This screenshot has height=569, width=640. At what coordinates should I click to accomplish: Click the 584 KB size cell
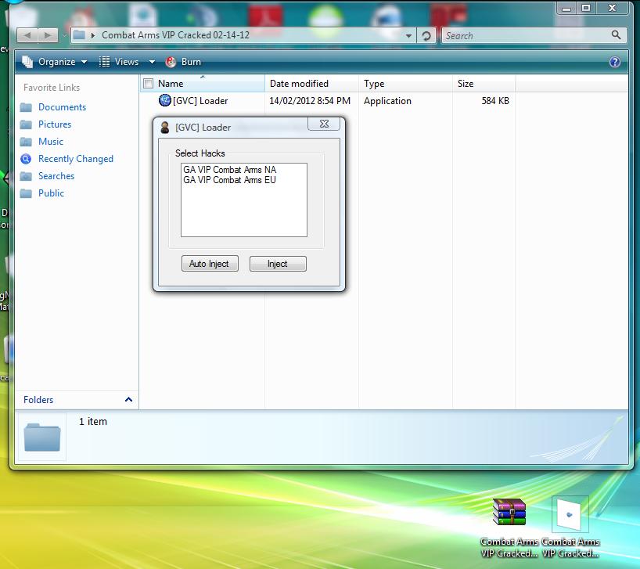point(495,100)
